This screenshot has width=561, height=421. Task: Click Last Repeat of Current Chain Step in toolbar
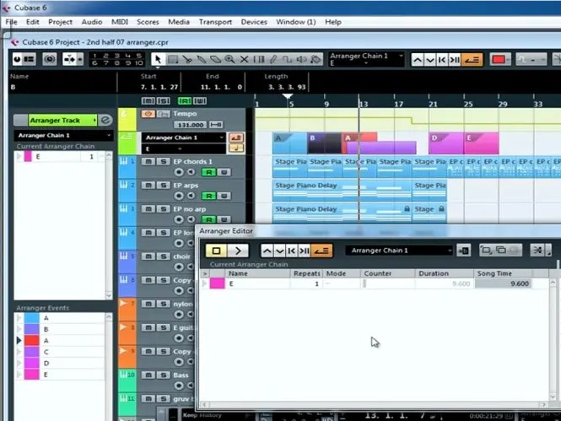(x=455, y=59)
